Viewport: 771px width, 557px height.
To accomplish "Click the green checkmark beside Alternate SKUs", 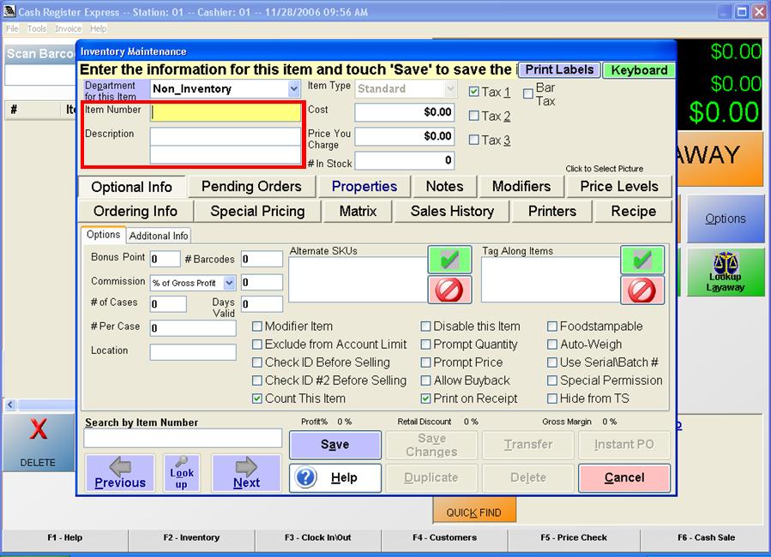I will pyautogui.click(x=449, y=260).
